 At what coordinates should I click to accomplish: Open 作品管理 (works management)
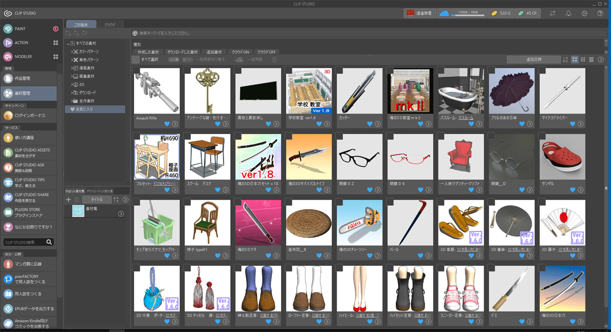point(30,78)
